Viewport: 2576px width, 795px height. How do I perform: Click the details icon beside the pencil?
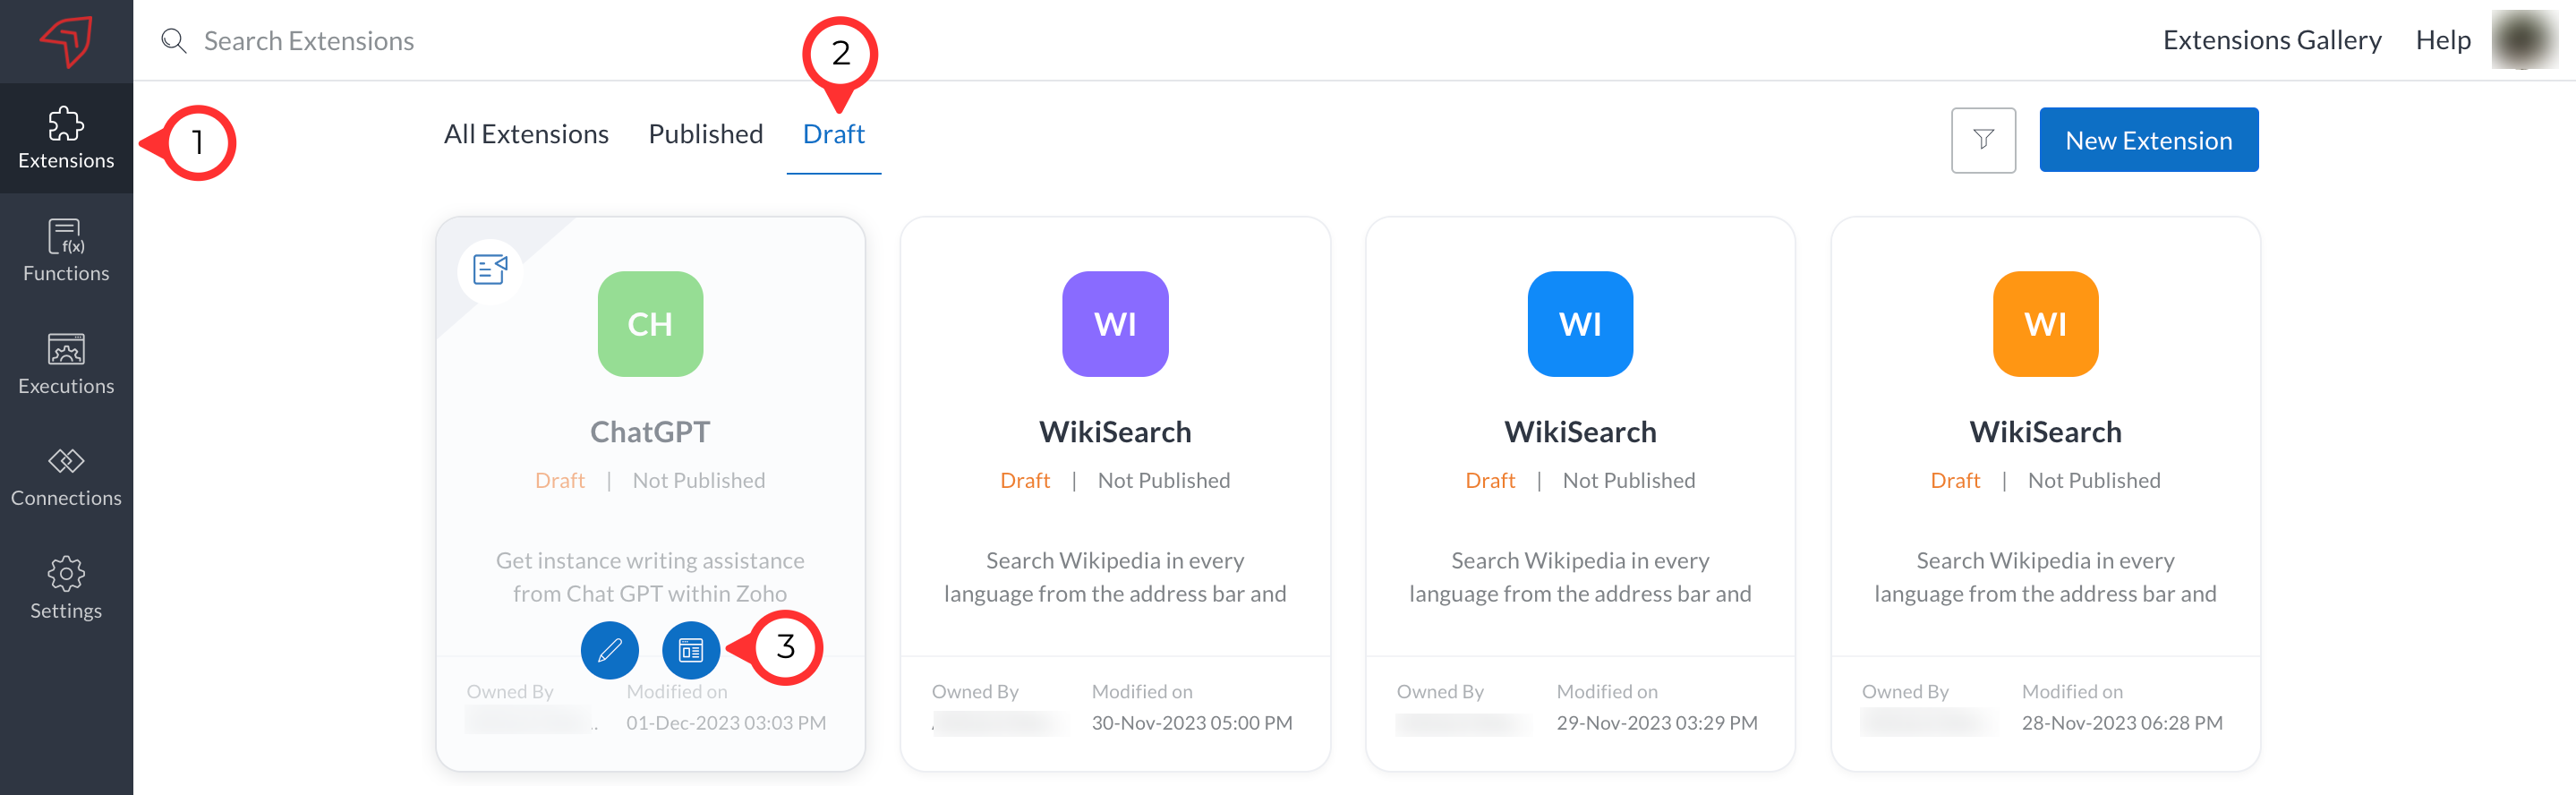690,650
